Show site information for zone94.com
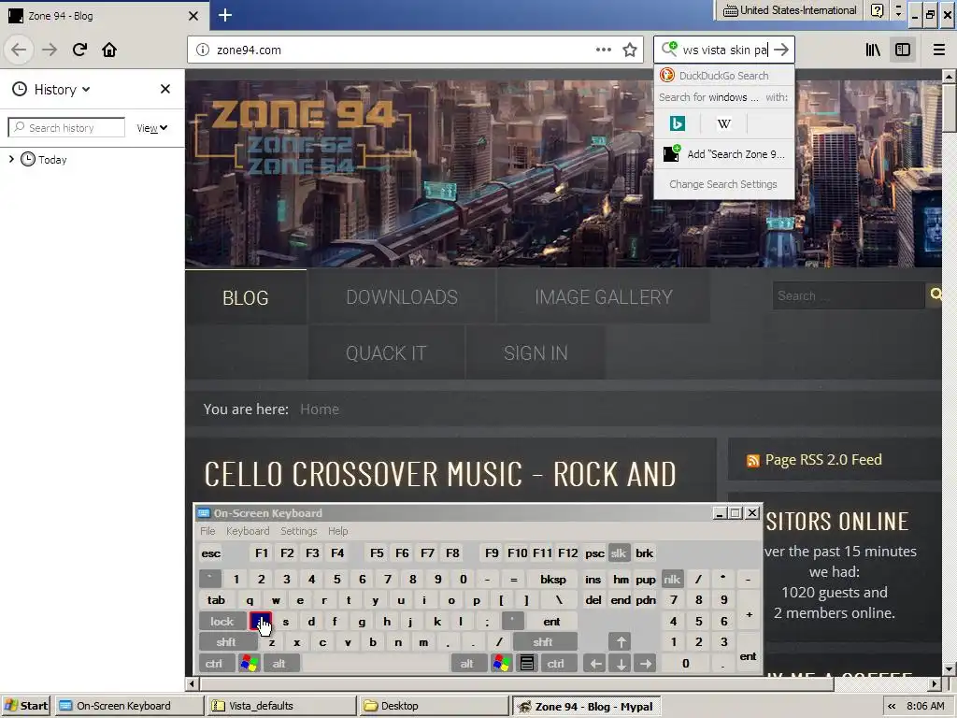Viewport: 957px width, 718px height. (x=203, y=50)
